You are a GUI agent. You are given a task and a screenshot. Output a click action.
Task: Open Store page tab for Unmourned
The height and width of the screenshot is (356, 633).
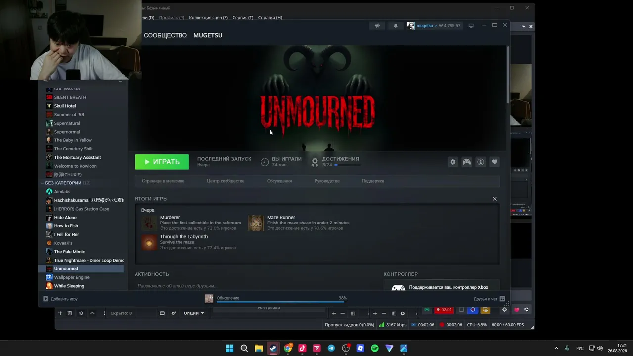[x=163, y=181]
